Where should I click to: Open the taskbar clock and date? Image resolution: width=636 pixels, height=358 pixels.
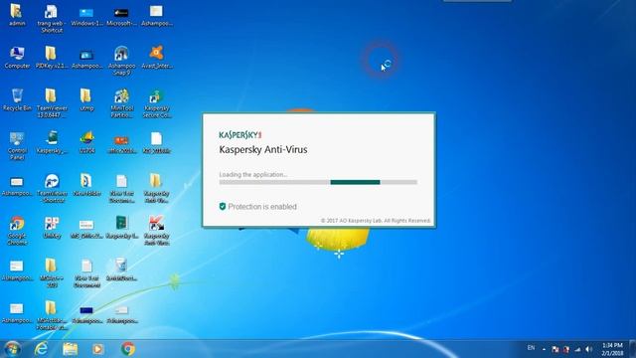coord(612,349)
